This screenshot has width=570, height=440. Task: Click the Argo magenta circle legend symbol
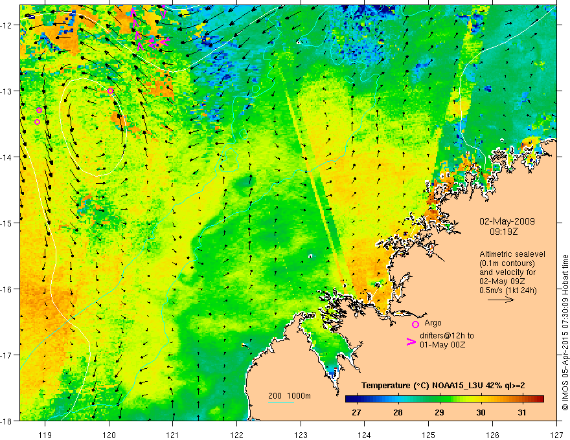415,324
